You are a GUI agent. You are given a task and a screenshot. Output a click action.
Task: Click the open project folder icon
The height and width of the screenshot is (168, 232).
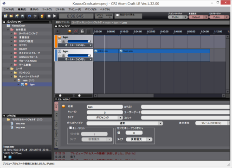pos(11,16)
